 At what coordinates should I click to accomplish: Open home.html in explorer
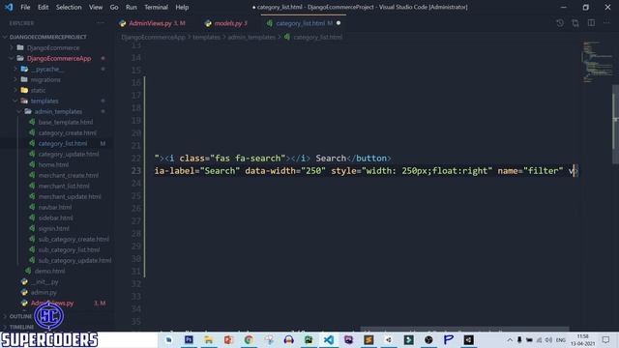(x=54, y=165)
